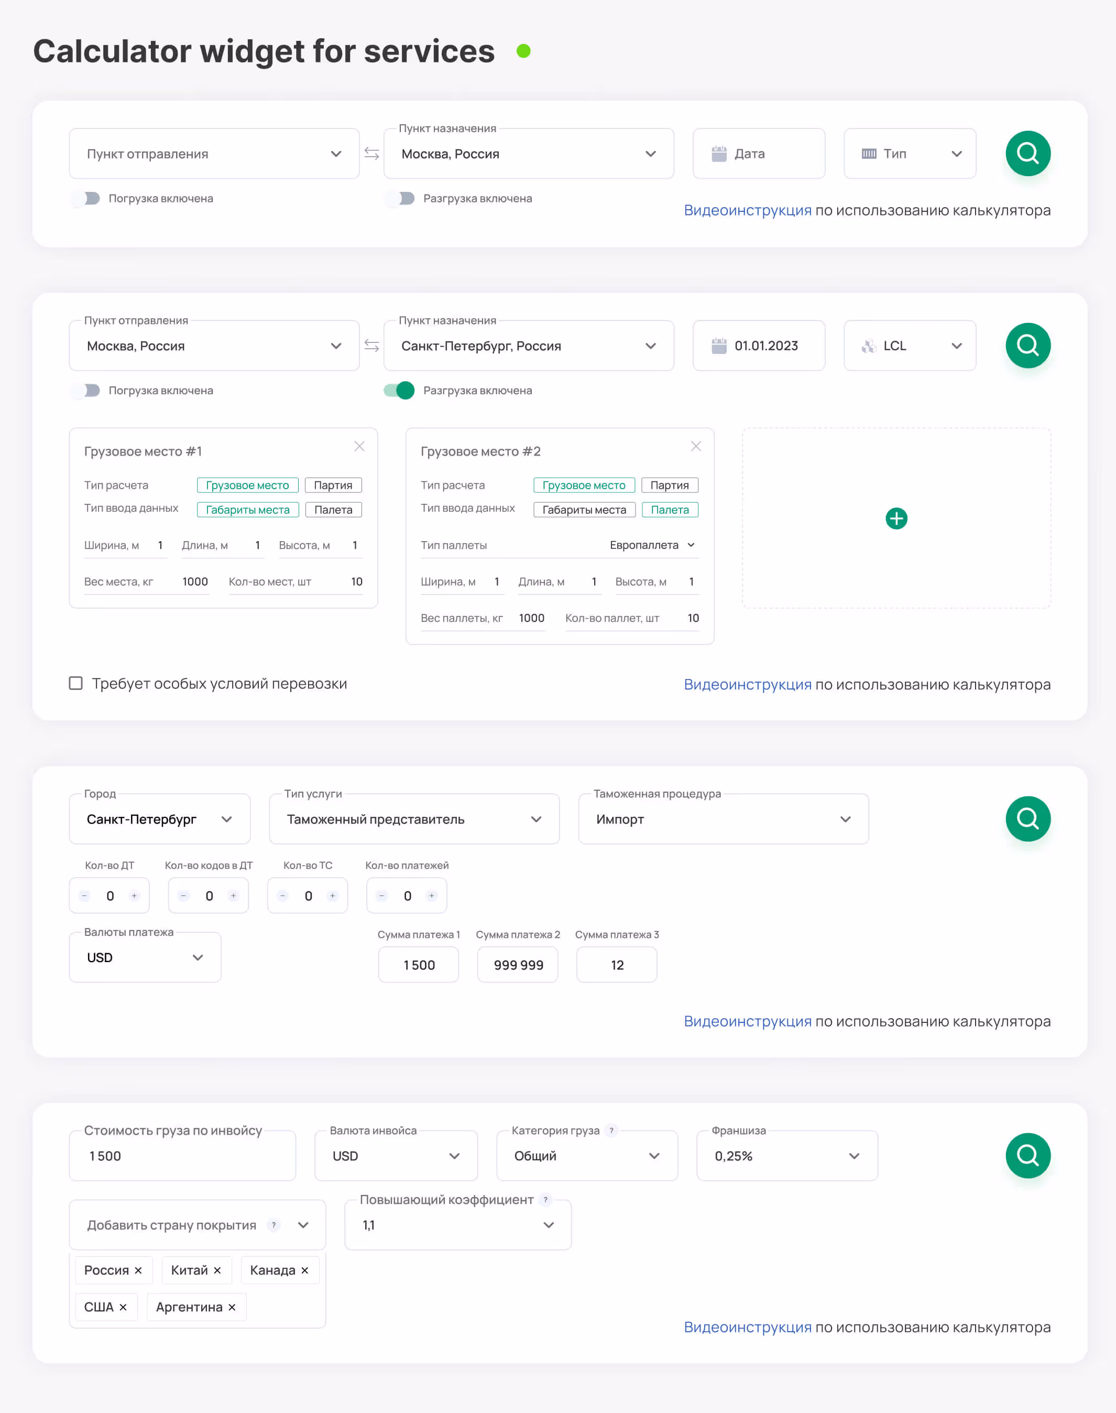Select Палета option in Грузовое место #1
The height and width of the screenshot is (1413, 1116).
pyautogui.click(x=333, y=509)
